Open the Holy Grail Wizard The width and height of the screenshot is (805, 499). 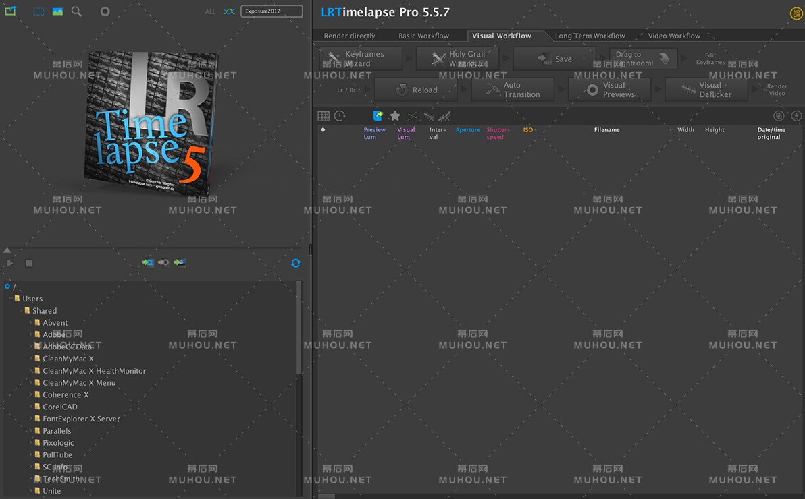click(457, 59)
